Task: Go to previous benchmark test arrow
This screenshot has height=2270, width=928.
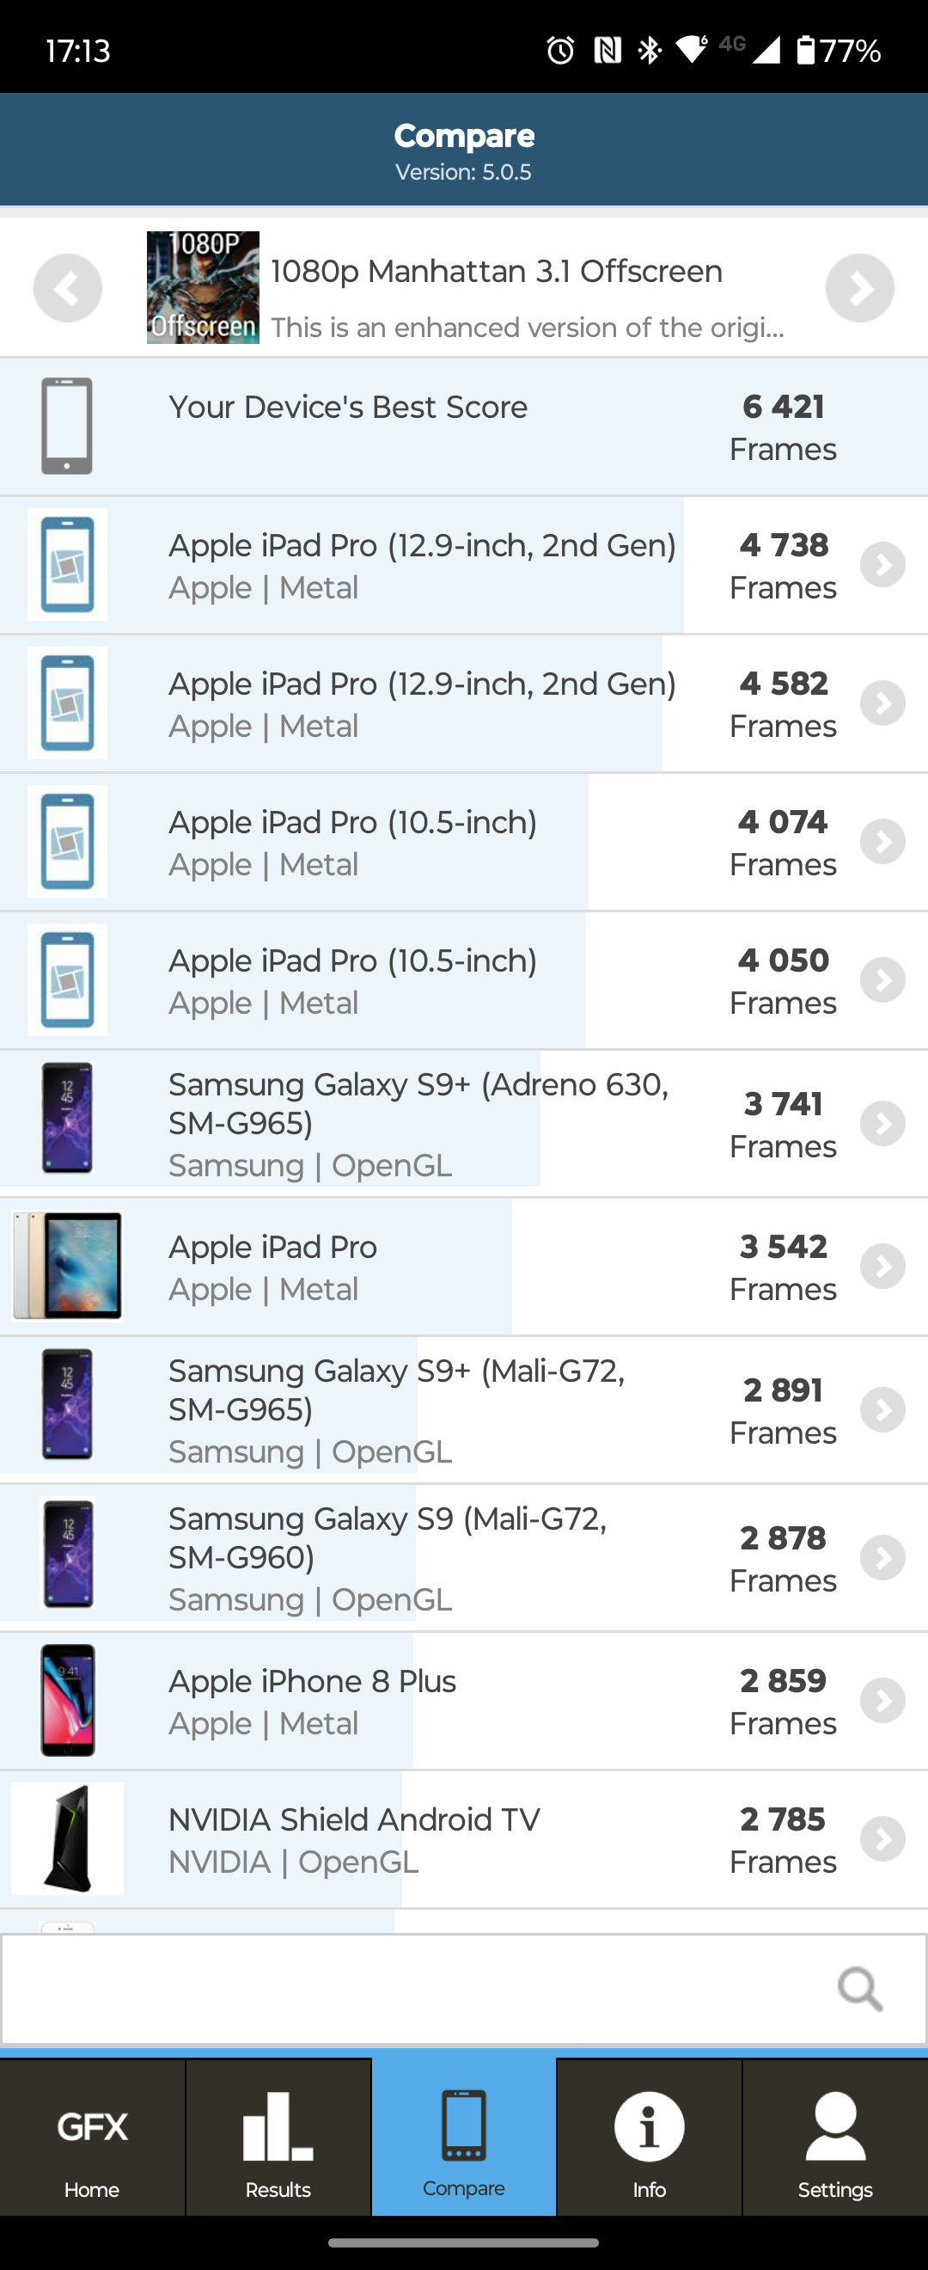Action: pyautogui.click(x=68, y=288)
